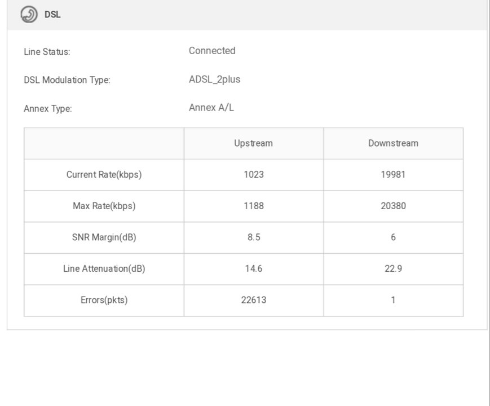Click downstream attenuation value 22.9

point(393,269)
